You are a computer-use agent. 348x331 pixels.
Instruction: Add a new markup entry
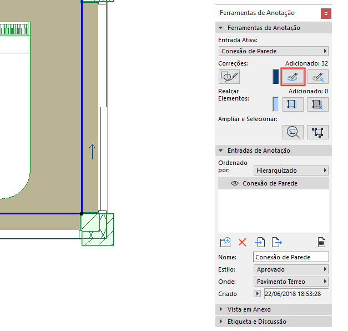pos(225,242)
